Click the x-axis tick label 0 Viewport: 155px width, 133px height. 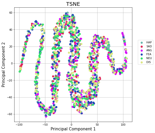pos(71,125)
